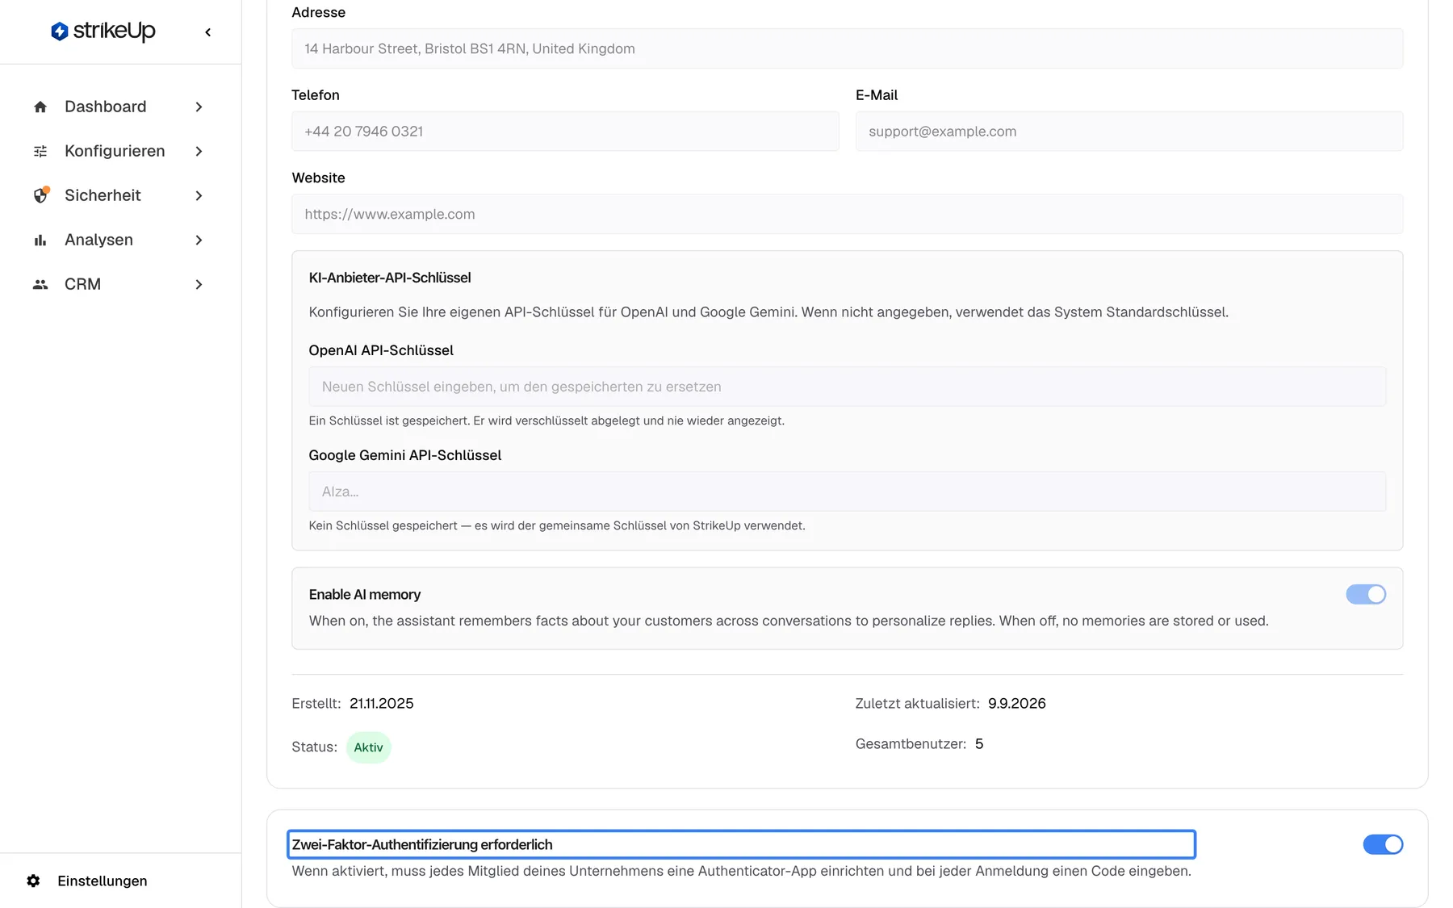Focus the Adresse input field
The image size is (1453, 908).
tap(847, 48)
